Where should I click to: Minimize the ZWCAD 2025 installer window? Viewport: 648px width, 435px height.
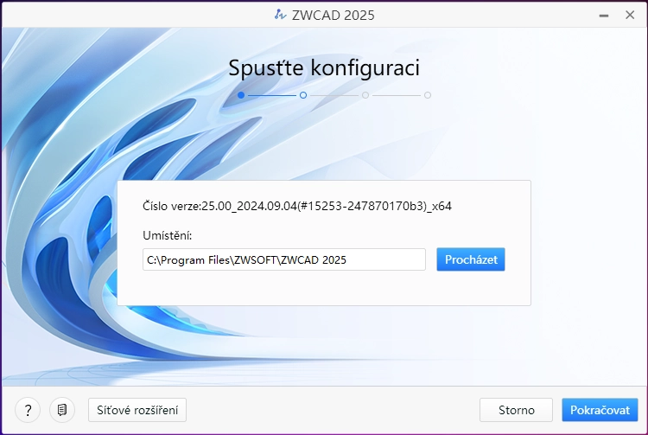(x=597, y=15)
